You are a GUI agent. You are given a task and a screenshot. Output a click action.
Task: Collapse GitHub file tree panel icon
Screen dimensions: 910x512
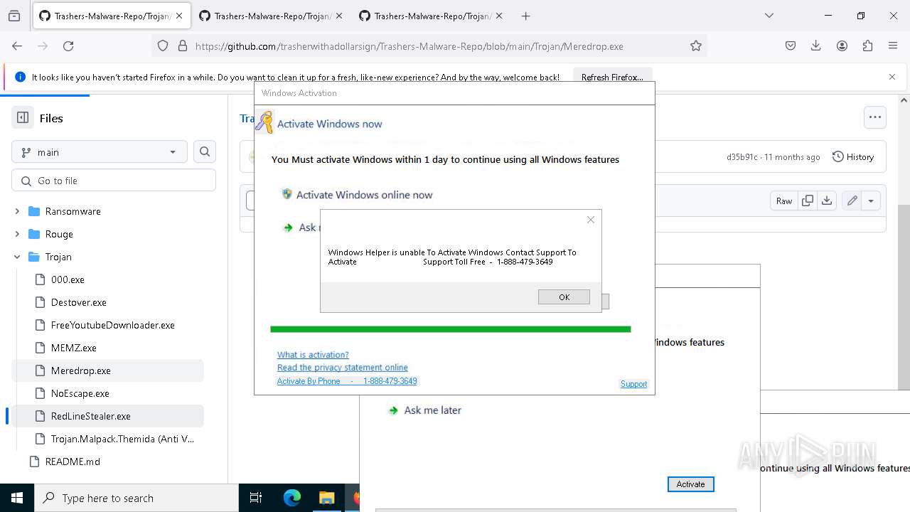(x=23, y=118)
